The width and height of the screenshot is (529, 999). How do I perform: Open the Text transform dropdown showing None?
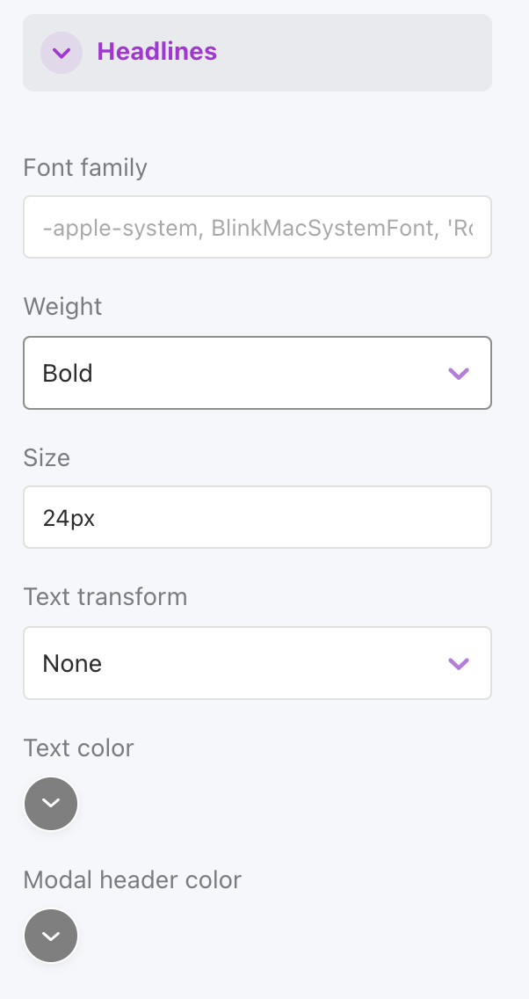click(257, 663)
